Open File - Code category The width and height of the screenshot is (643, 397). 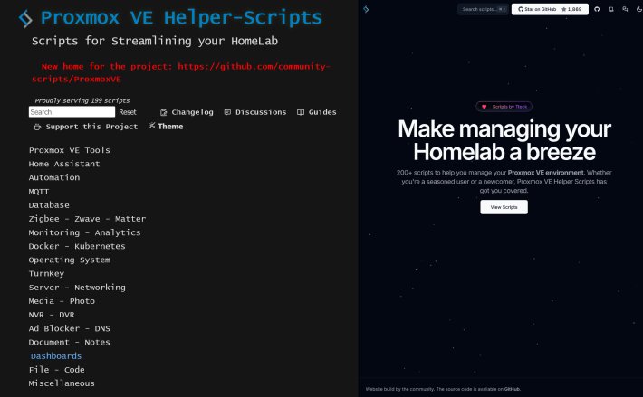pyautogui.click(x=56, y=370)
